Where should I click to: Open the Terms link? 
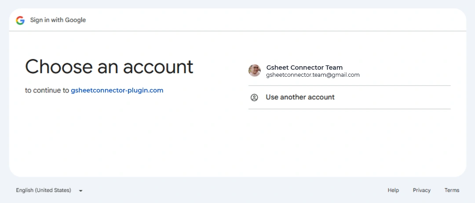pos(452,190)
